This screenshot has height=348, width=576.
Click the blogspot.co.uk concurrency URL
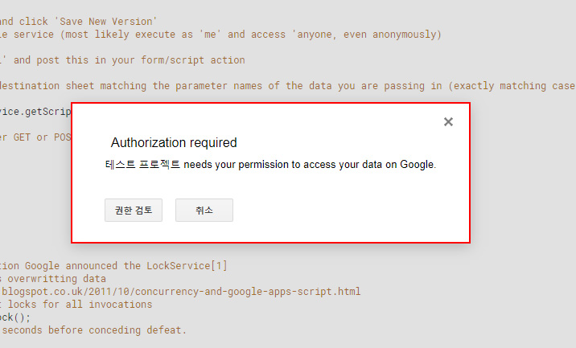180,291
